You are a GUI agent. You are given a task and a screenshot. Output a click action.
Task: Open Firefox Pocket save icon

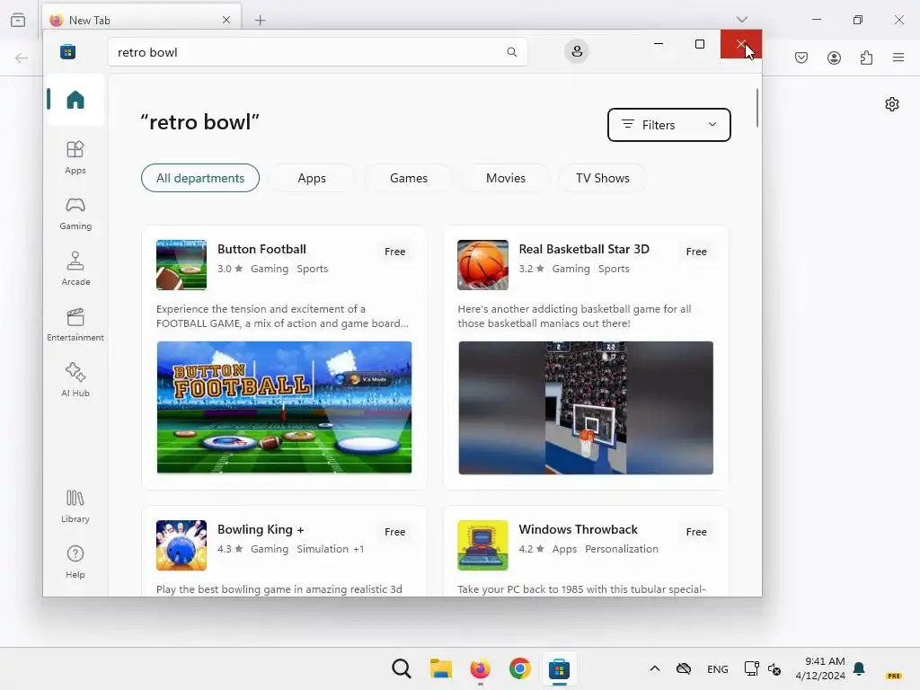tap(801, 57)
